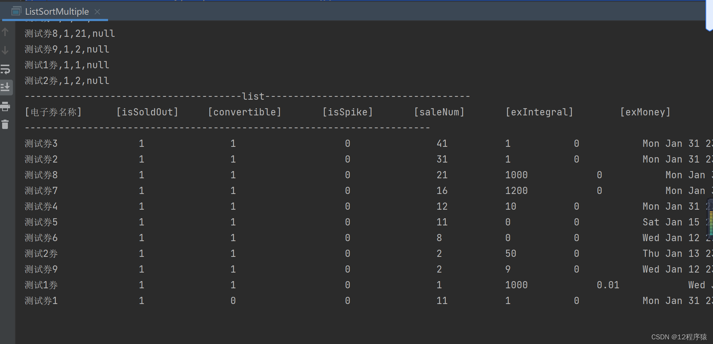Close the ListSortMultiple tab
Screen dimensions: 713x344
coord(97,12)
